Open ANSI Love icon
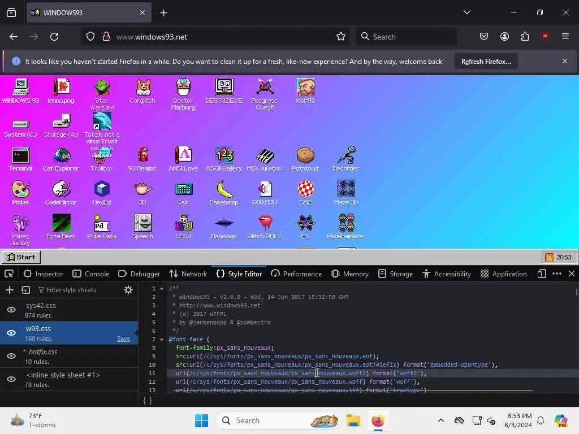This screenshot has height=434, width=579. click(x=183, y=159)
